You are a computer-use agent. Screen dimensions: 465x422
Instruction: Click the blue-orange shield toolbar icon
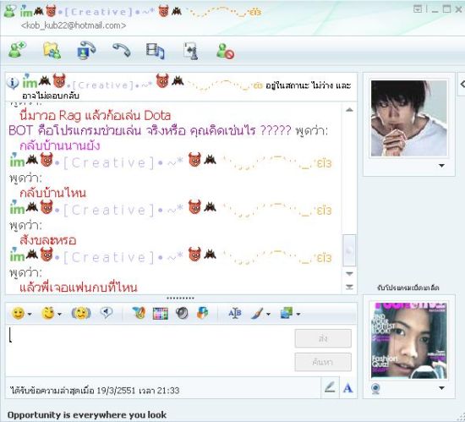(x=203, y=313)
